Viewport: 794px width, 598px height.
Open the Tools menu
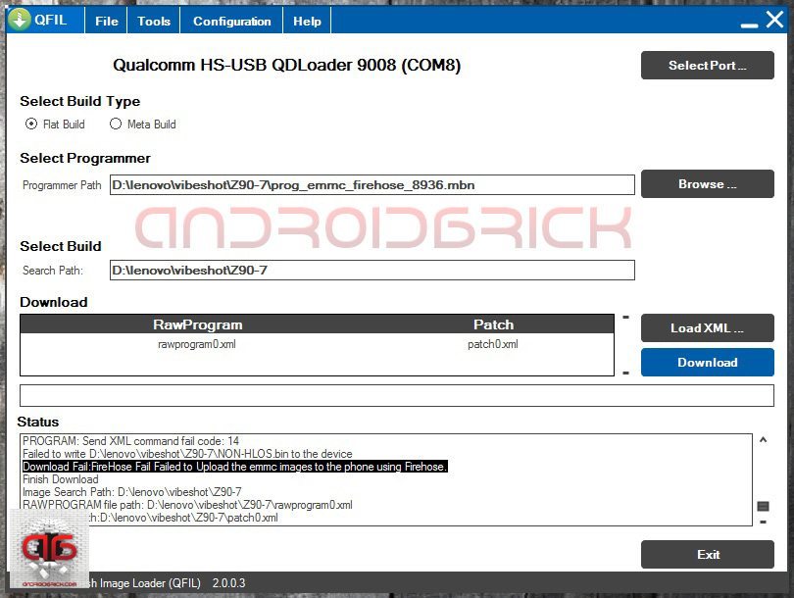click(154, 21)
